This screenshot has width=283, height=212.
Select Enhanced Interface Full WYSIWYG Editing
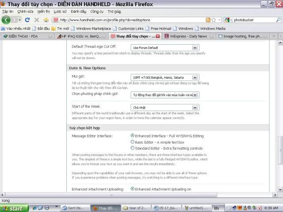[x=133, y=136]
